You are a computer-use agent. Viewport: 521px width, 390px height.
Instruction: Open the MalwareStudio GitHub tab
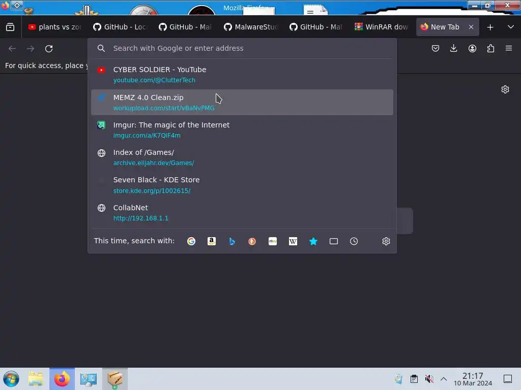(251, 27)
